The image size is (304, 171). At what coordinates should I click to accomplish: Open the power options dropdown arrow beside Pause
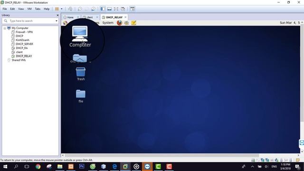tap(62, 9)
